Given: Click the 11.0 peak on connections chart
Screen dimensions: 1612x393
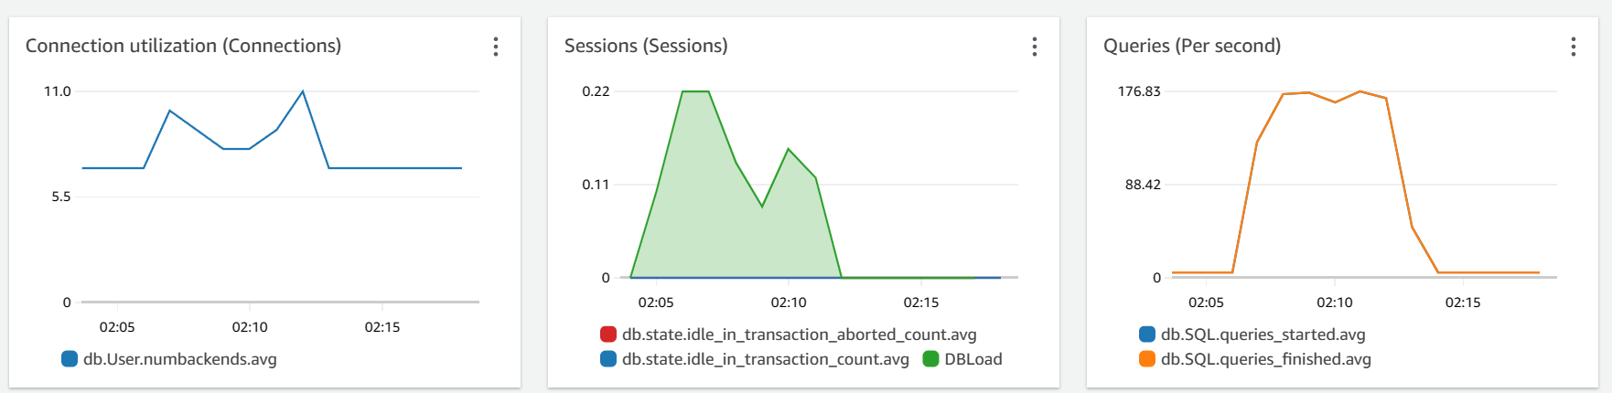Looking at the screenshot, I should point(303,91).
